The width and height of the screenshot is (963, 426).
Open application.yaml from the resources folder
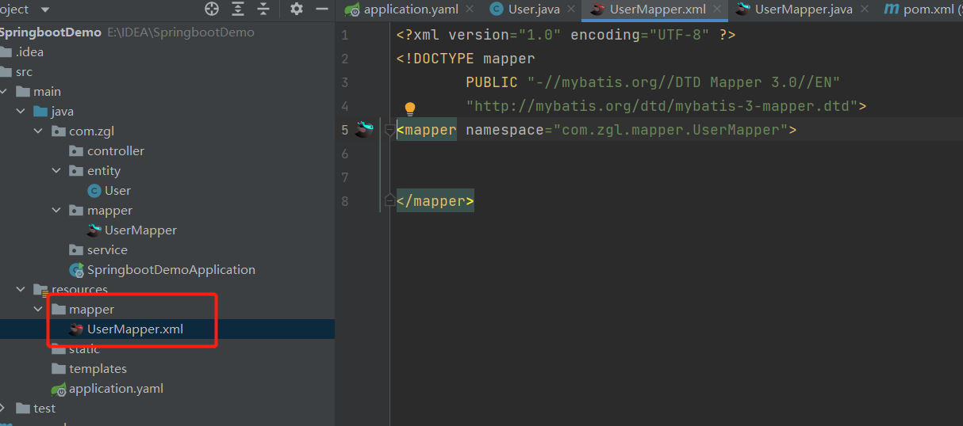click(x=116, y=389)
